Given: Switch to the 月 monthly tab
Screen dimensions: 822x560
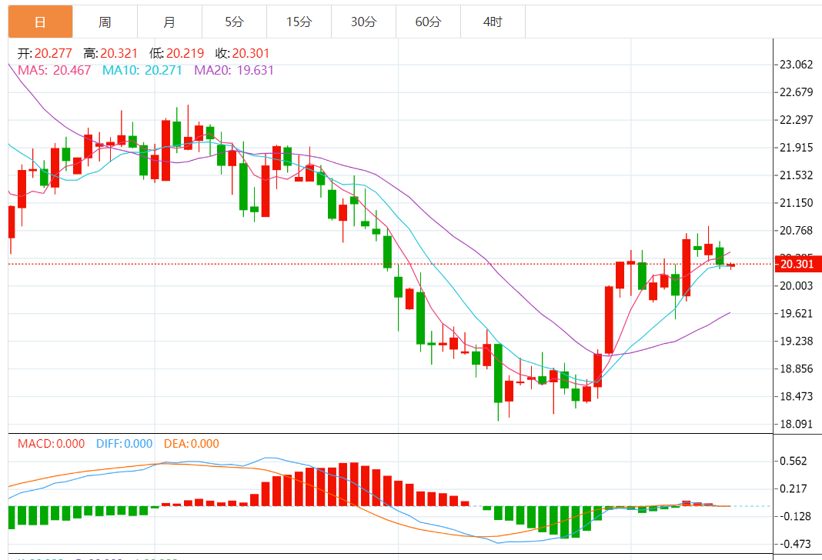Looking at the screenshot, I should point(169,22).
